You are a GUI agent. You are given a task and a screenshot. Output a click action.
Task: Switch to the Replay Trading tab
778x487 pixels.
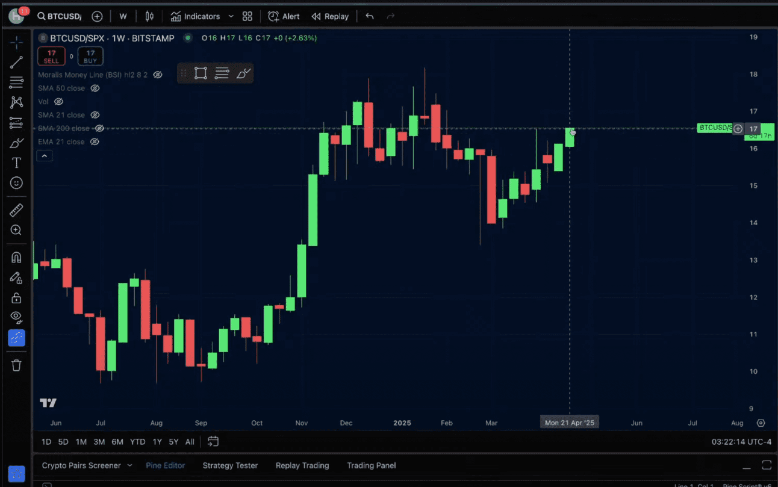(302, 465)
